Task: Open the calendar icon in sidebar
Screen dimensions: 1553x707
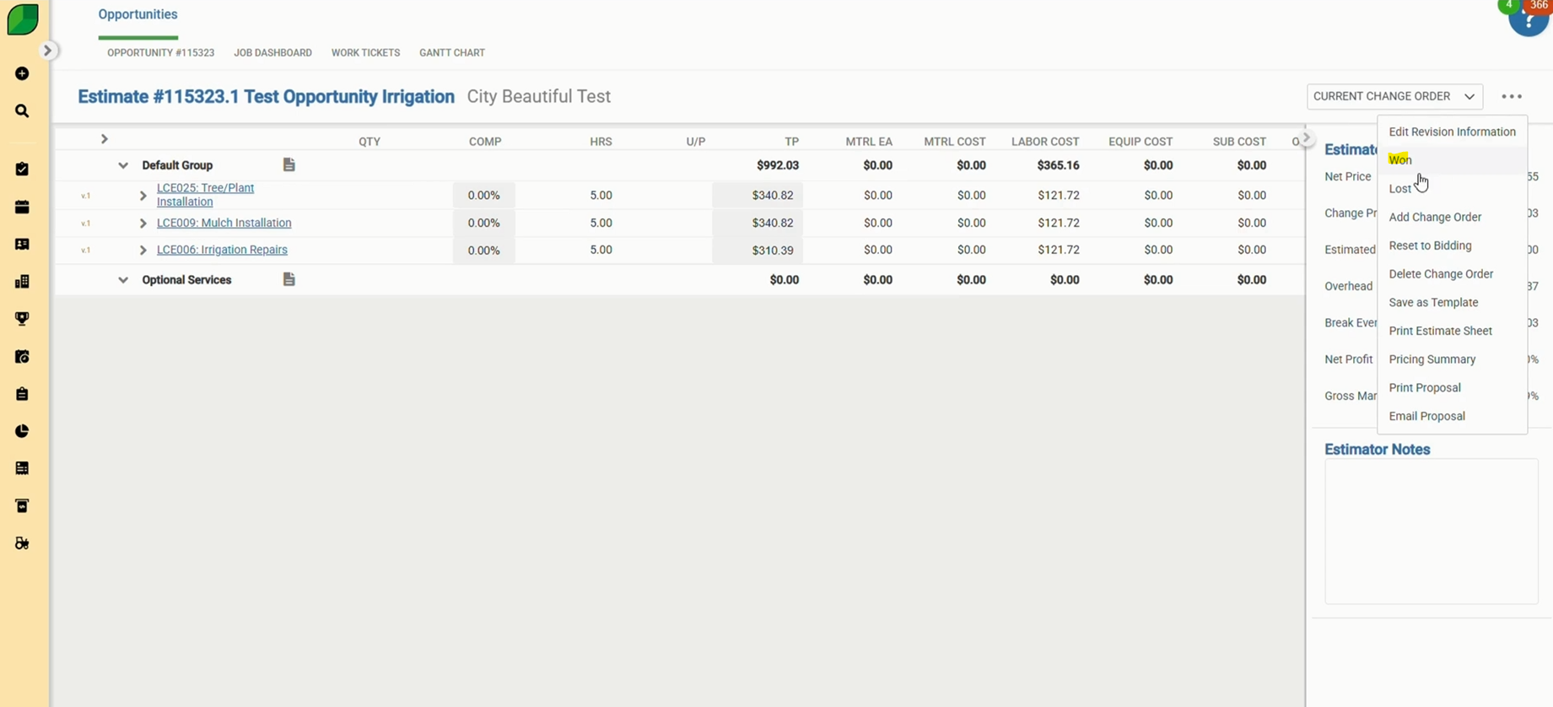Action: (x=22, y=207)
